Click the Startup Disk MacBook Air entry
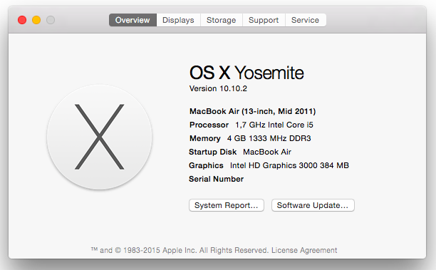436x270 pixels. (240, 152)
